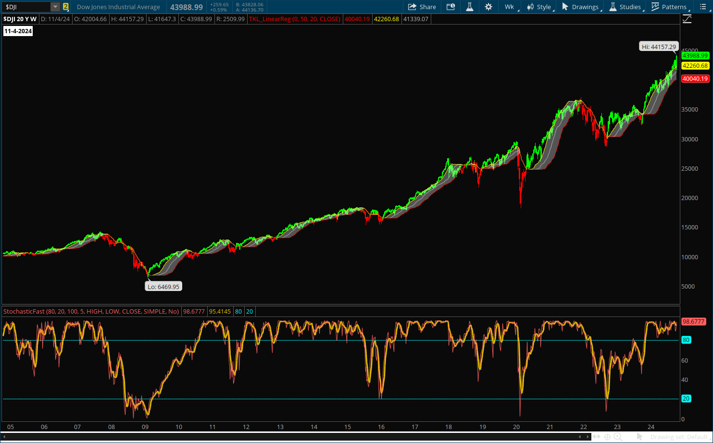Open the Style dropdown menu

point(539,7)
